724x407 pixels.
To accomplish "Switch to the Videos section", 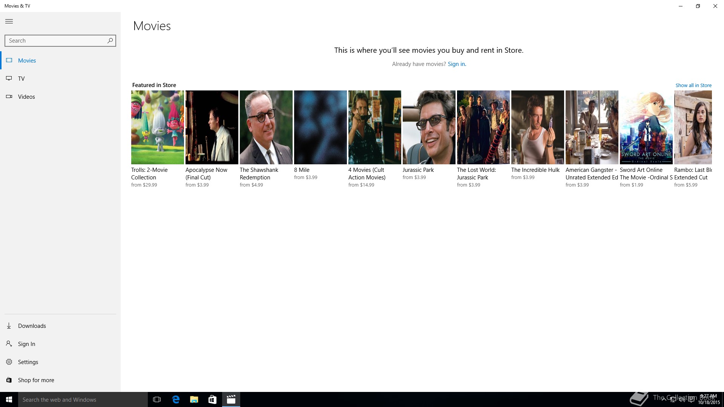I will click(x=26, y=96).
